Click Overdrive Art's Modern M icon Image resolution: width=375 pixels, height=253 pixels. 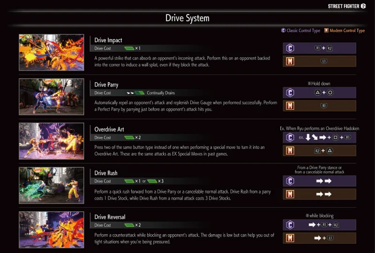(290, 151)
